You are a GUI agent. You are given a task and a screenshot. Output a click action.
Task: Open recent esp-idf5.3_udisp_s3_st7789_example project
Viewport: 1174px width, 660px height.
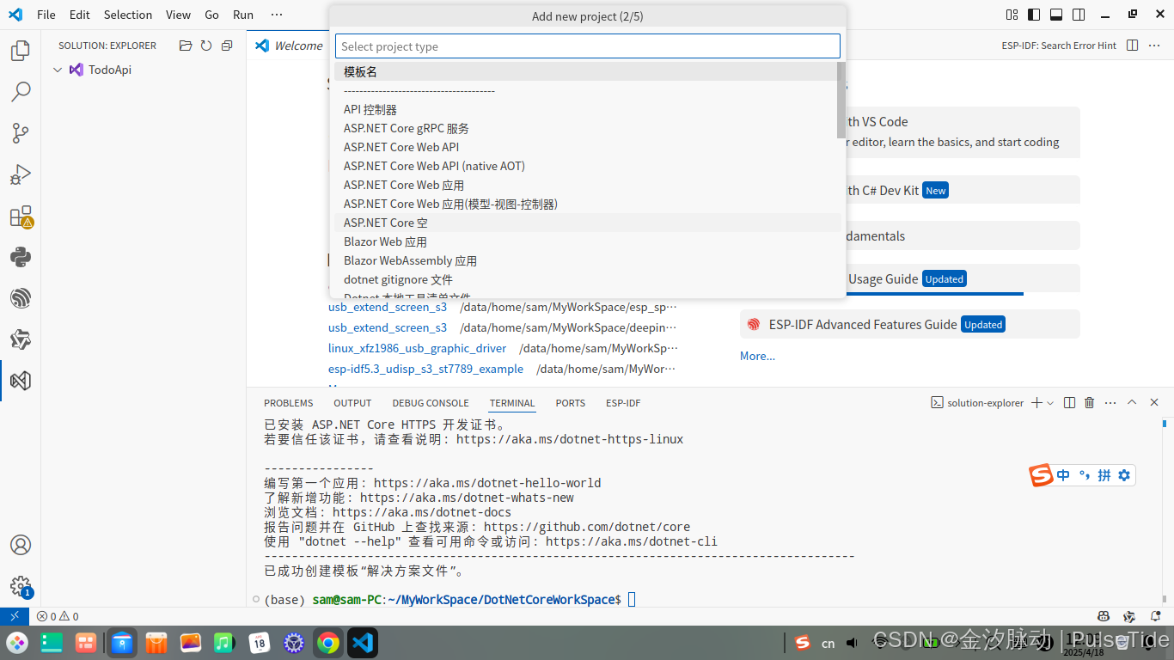pyautogui.click(x=425, y=369)
